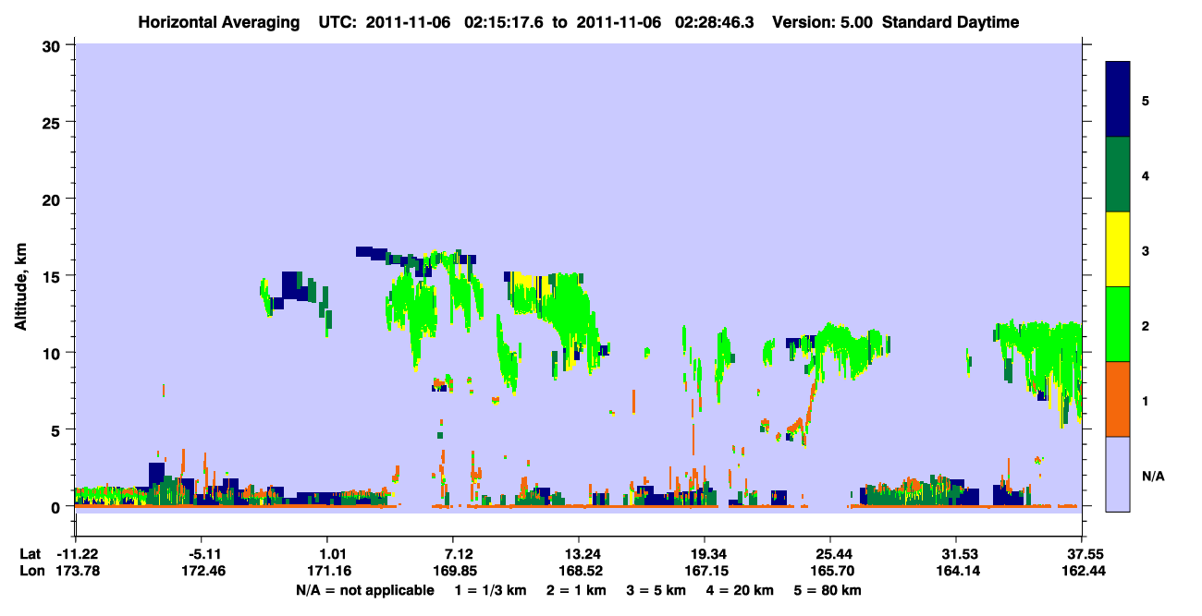
Task: Click the longitude value '167.15'
Action: (705, 571)
